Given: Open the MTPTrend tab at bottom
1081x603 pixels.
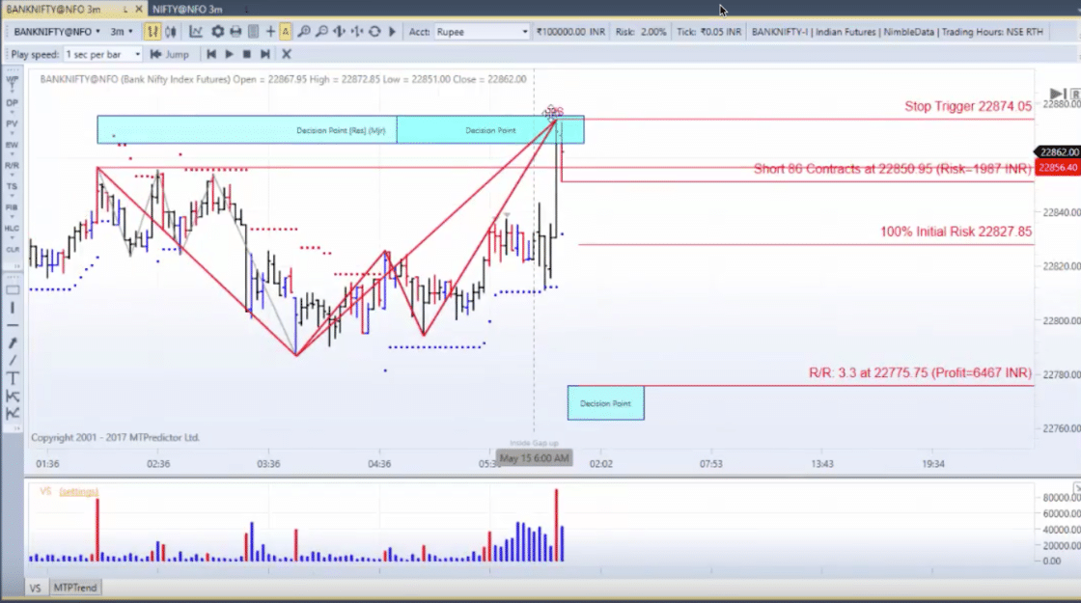Looking at the screenshot, I should (x=75, y=587).
